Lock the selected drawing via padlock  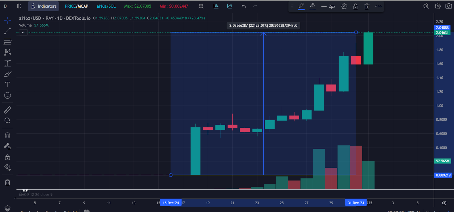pyautogui.click(x=356, y=6)
